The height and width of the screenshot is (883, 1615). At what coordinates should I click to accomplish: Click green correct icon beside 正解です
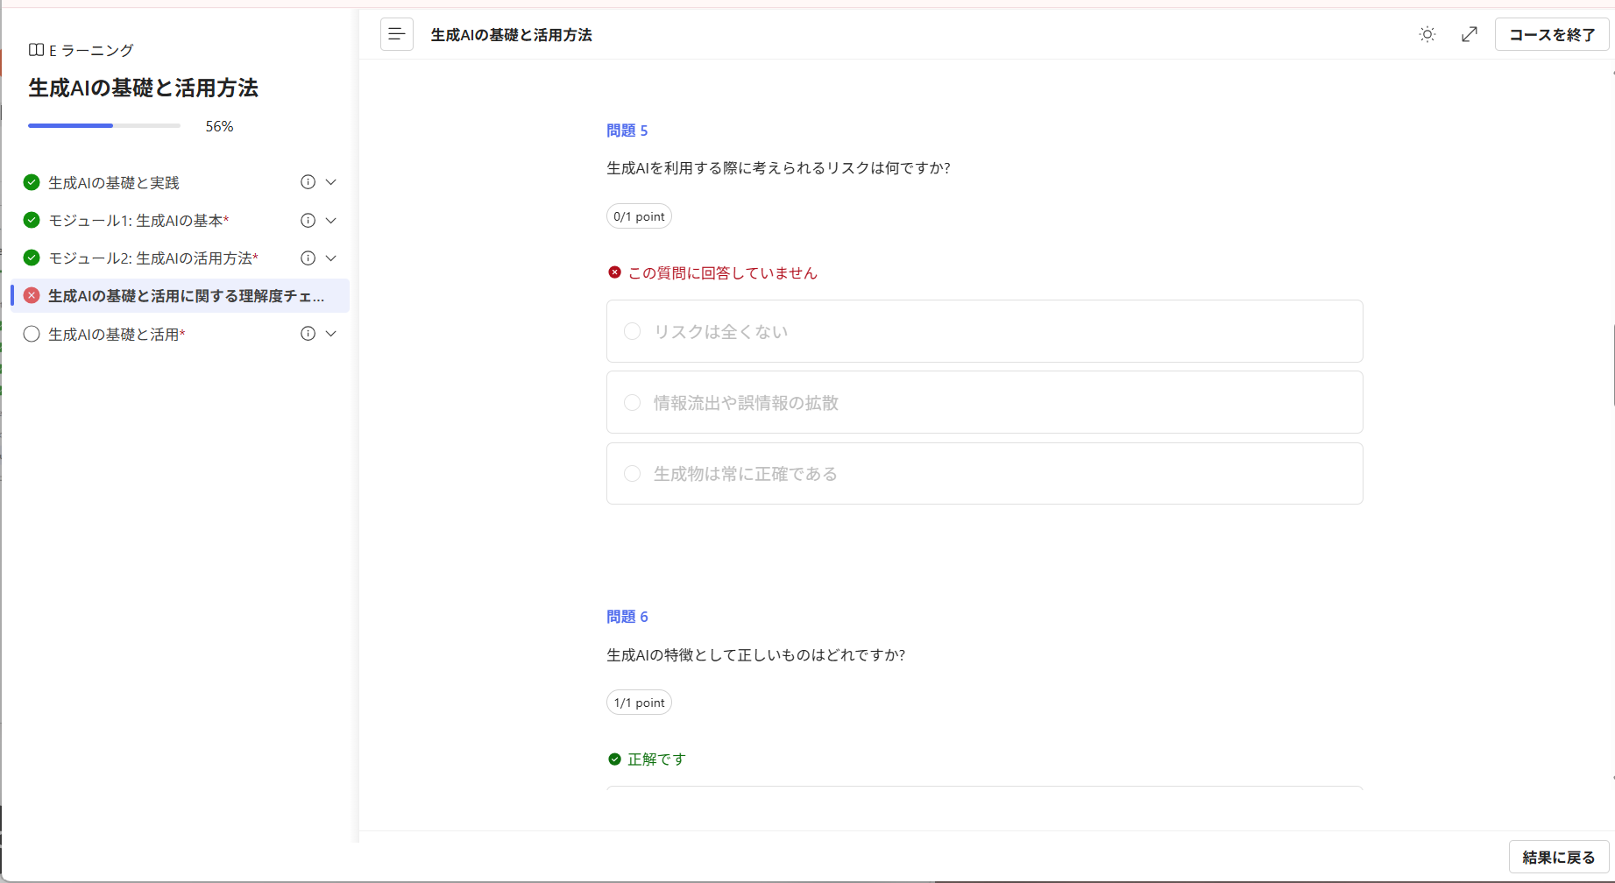[614, 759]
